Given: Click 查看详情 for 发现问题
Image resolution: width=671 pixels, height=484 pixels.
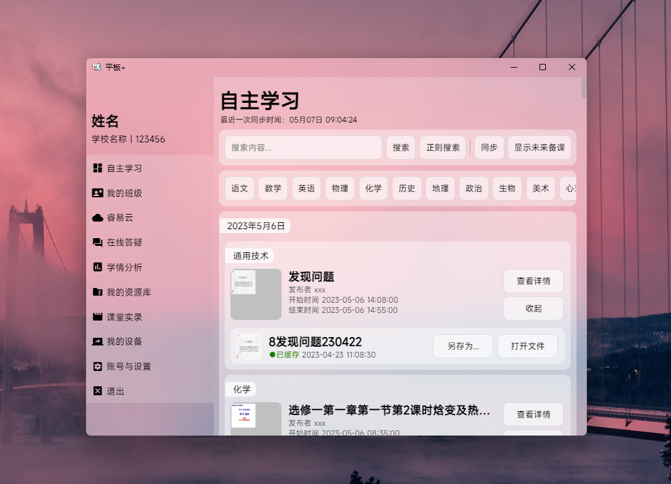Looking at the screenshot, I should (x=533, y=280).
